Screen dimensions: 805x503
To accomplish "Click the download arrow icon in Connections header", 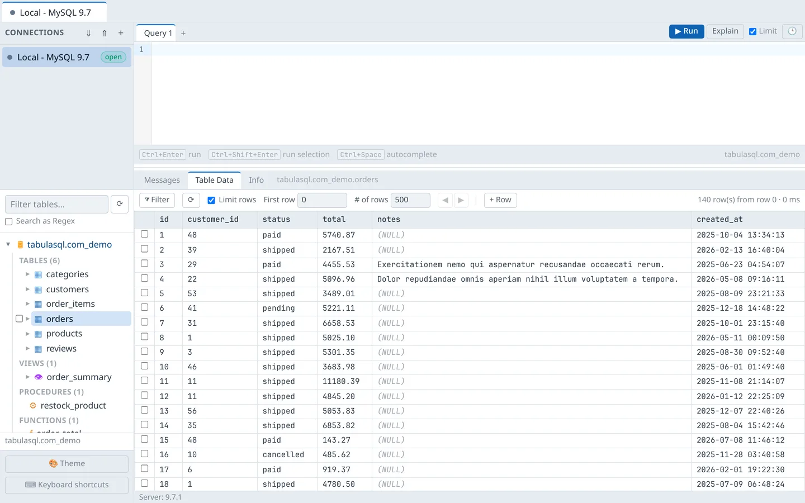I will click(88, 33).
